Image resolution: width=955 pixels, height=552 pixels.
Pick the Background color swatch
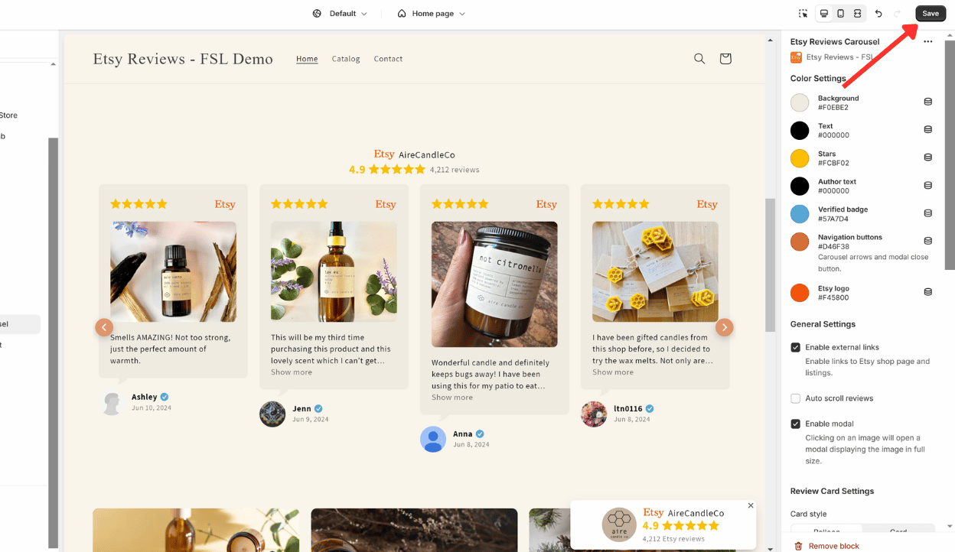coord(800,102)
